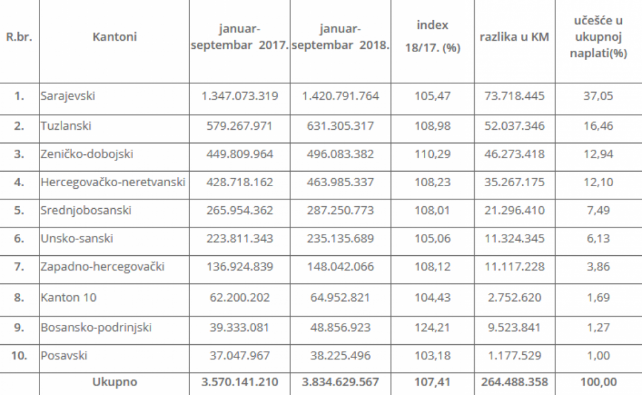The image size is (642, 395).
Task: Select the 124,21 index value
Action: click(433, 327)
